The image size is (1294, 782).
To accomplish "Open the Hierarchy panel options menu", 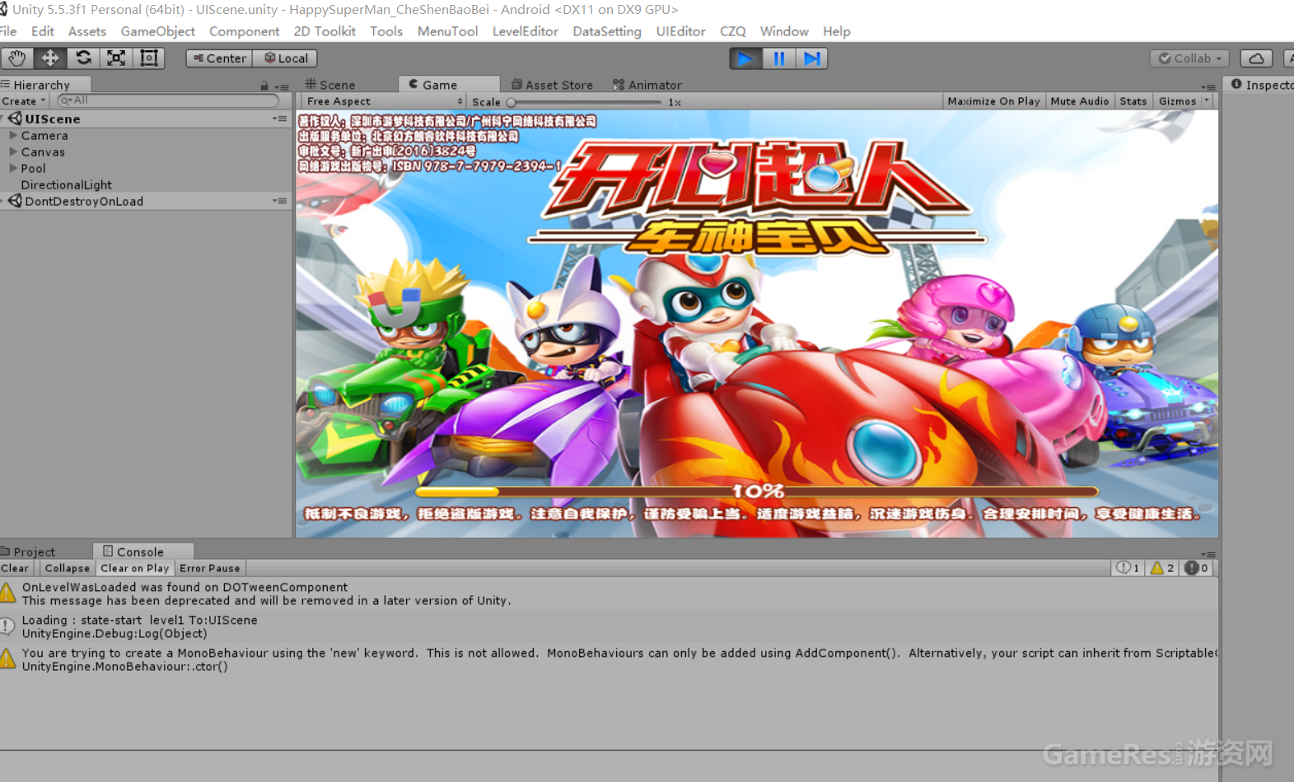I will (283, 86).
